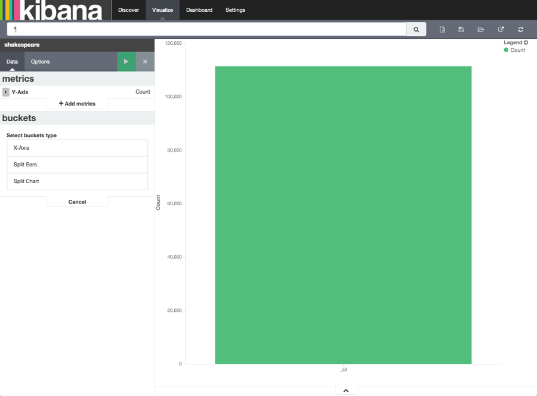Viewport: 537px width, 396px height.
Task: Apply changes with the green play button
Action: (126, 61)
